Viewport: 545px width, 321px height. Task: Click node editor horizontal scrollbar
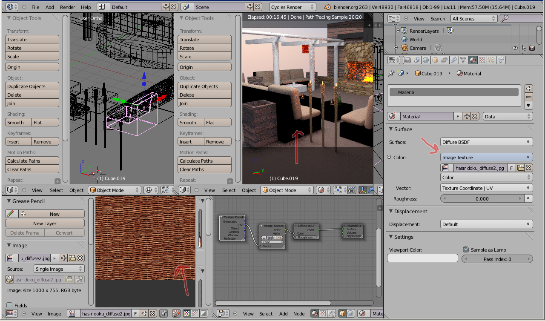[273, 303]
